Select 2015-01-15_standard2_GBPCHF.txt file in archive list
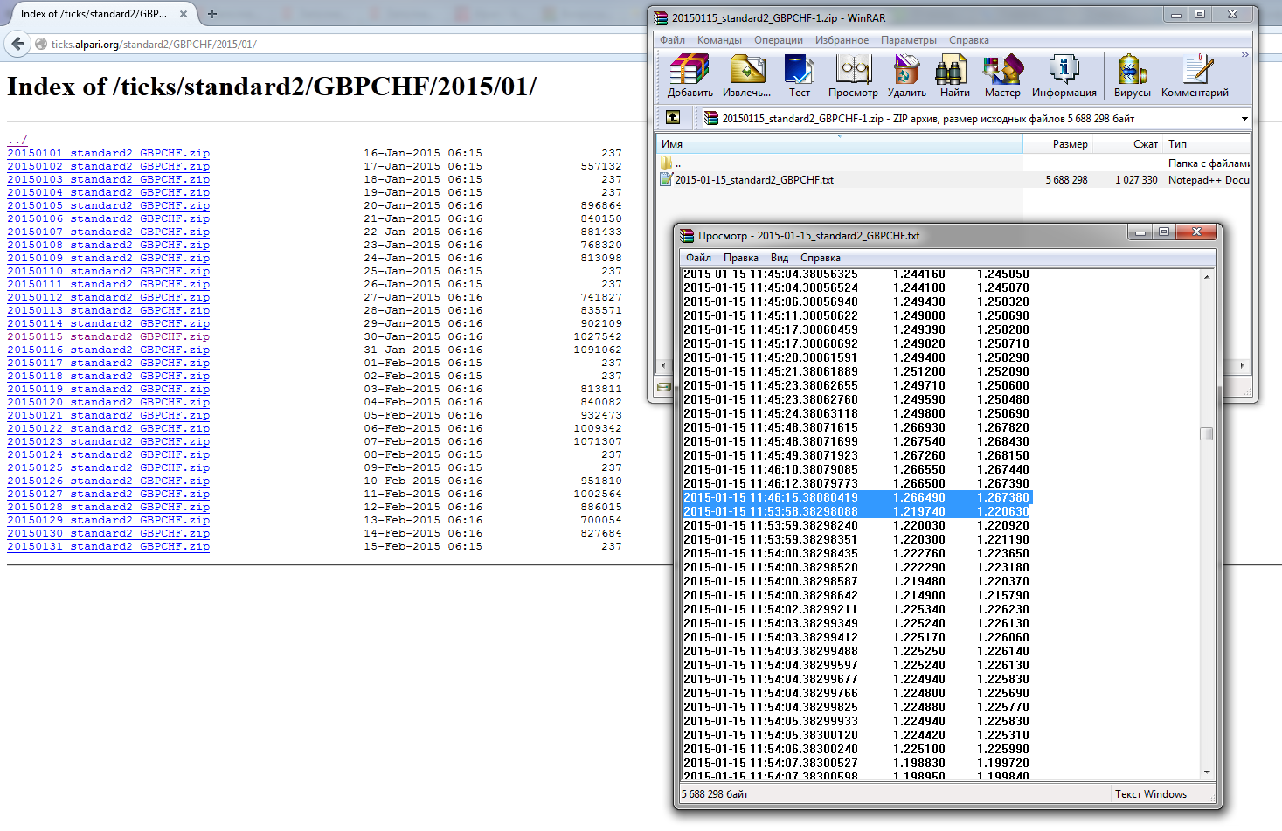 point(753,180)
